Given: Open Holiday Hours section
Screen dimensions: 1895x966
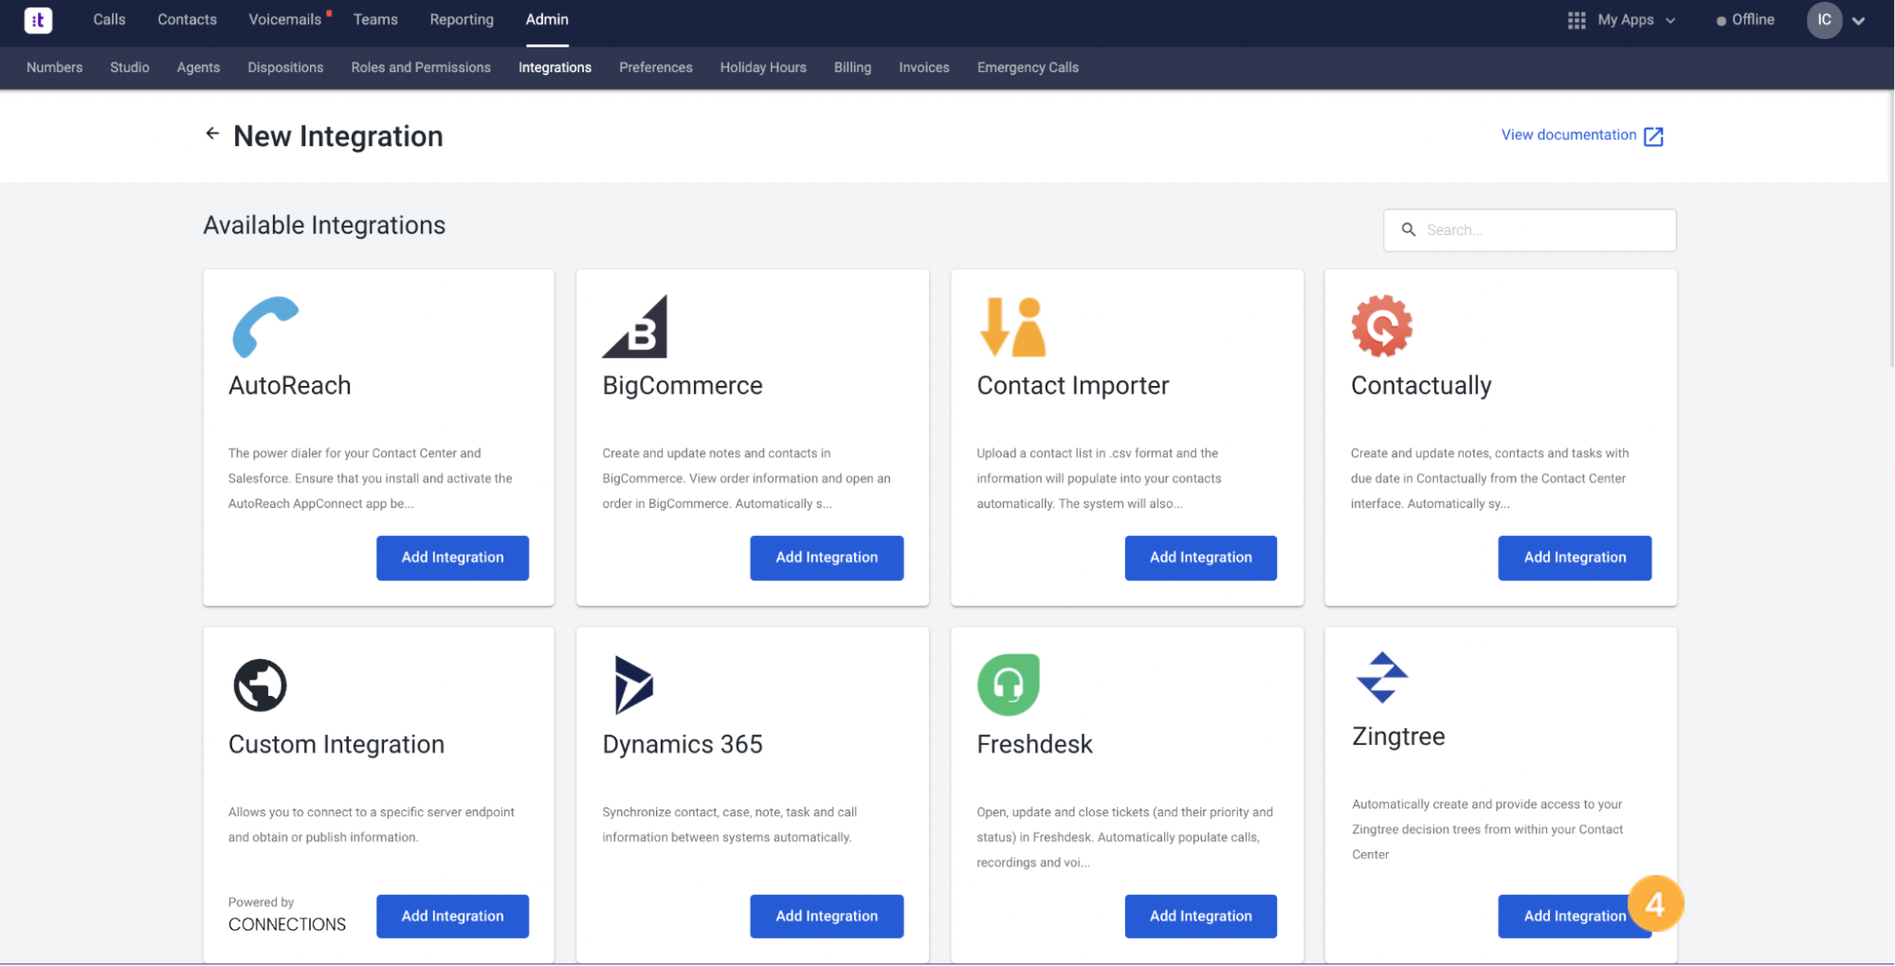Looking at the screenshot, I should click(763, 67).
